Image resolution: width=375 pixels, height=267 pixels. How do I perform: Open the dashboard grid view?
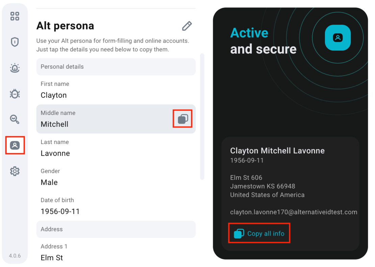tap(15, 16)
